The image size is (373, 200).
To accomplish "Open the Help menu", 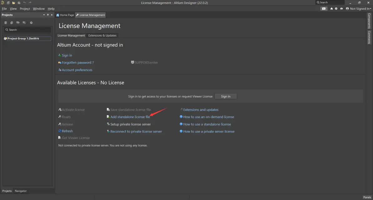I will tap(51, 8).
